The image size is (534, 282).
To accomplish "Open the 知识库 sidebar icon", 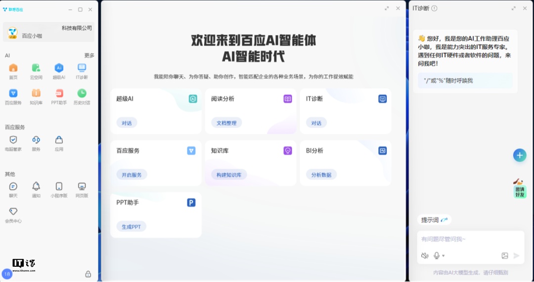I will 36,93.
